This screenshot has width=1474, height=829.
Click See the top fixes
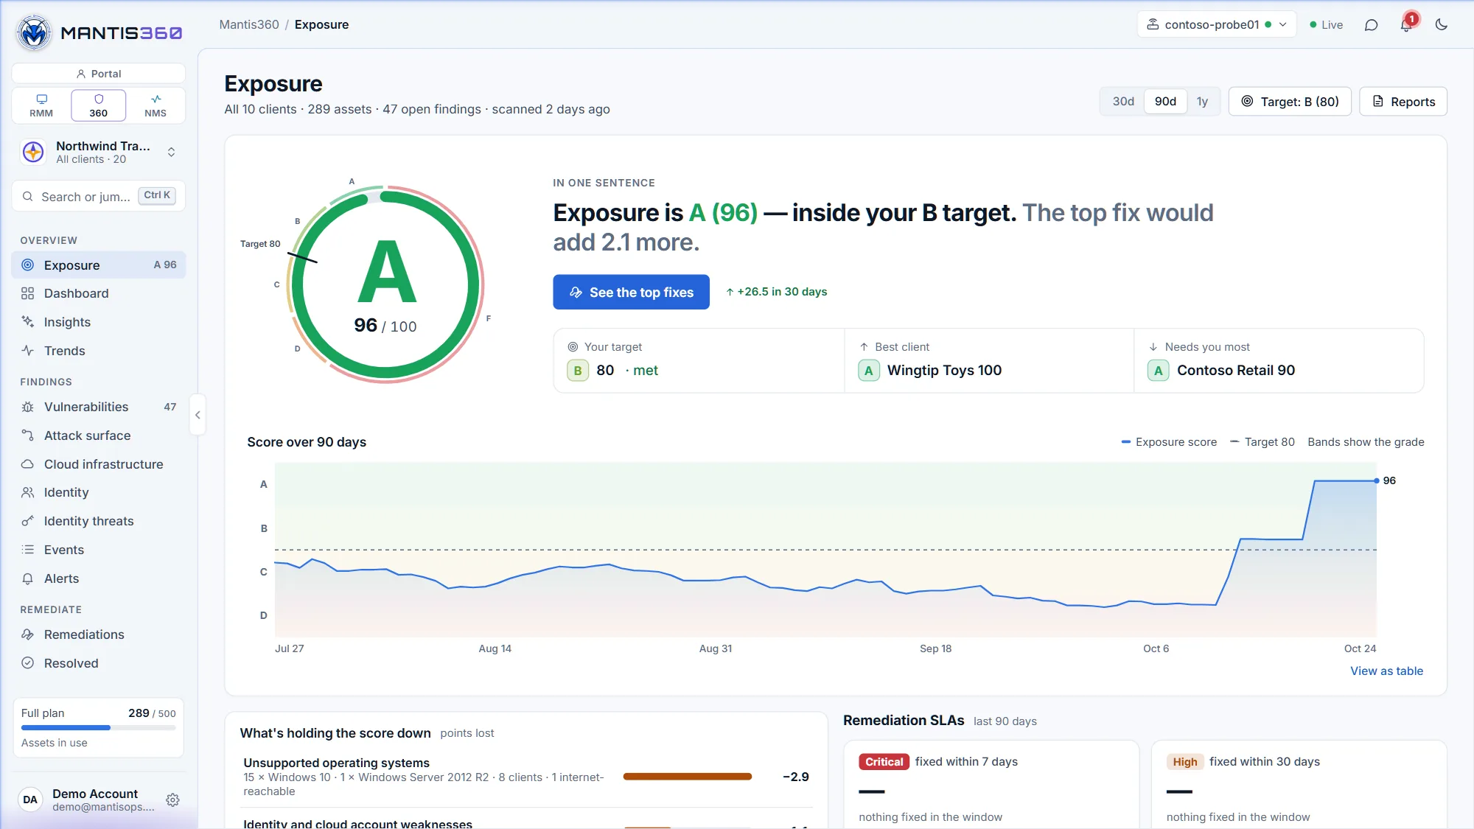631,293
